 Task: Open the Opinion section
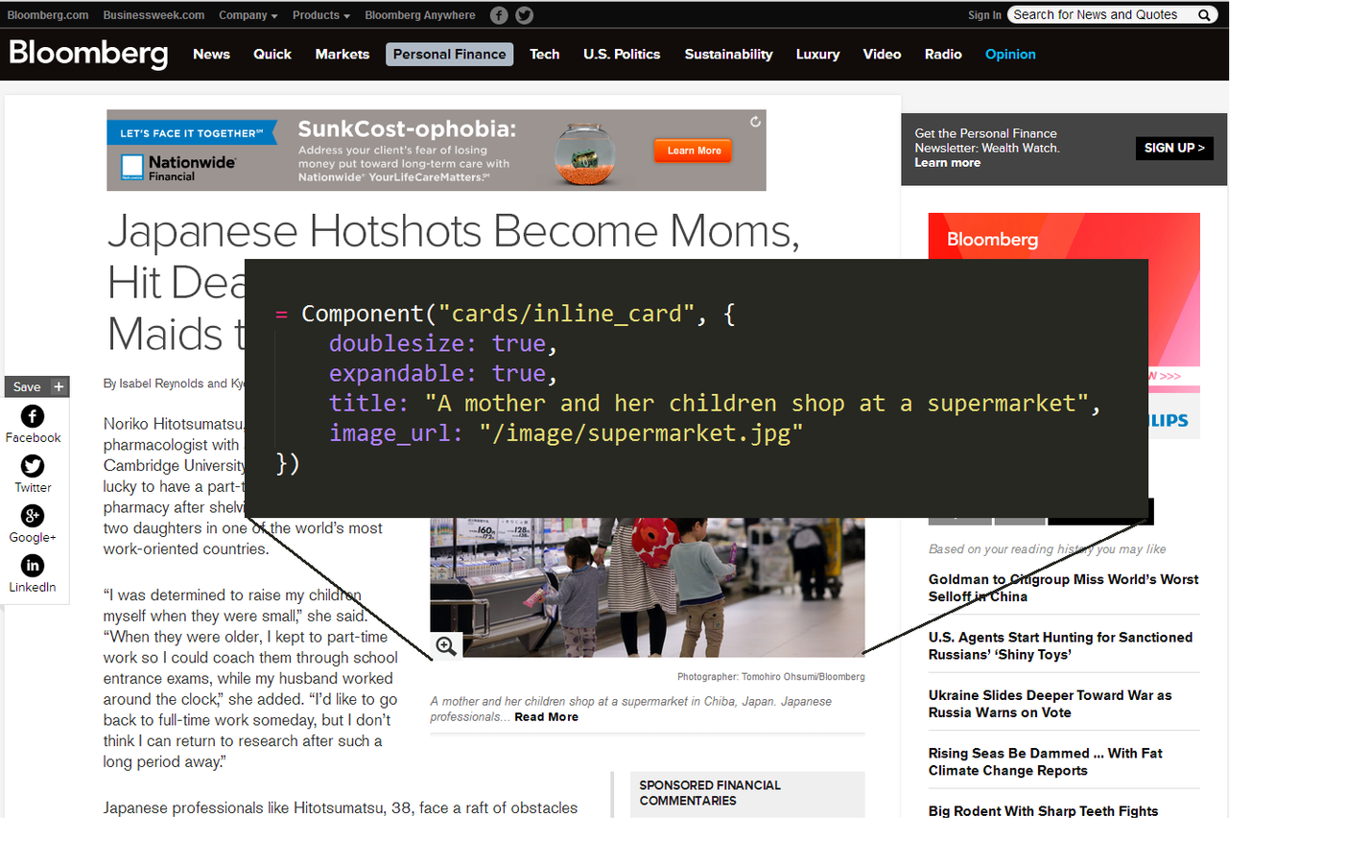pos(1010,55)
